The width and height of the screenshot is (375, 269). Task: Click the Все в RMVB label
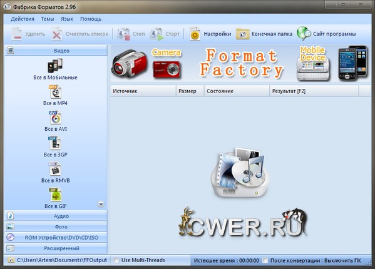click(56, 180)
